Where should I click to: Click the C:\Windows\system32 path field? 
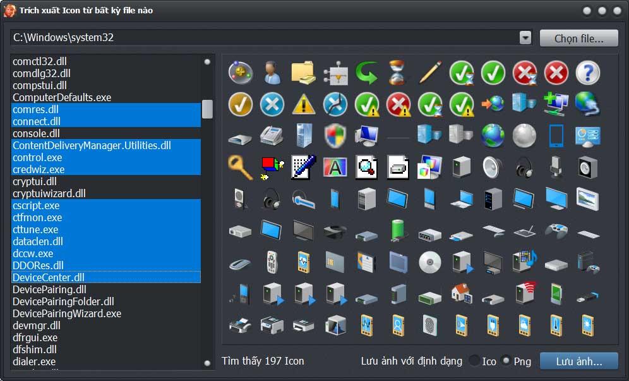click(264, 38)
